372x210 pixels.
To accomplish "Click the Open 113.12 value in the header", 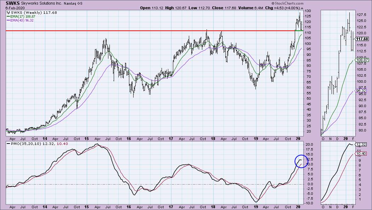I will pyautogui.click(x=152, y=8).
